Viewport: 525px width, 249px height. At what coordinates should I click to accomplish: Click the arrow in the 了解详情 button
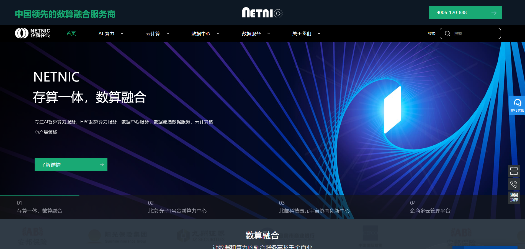click(102, 165)
